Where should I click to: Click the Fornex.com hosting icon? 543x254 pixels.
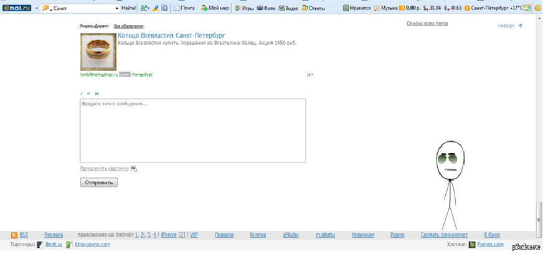pos(471,245)
